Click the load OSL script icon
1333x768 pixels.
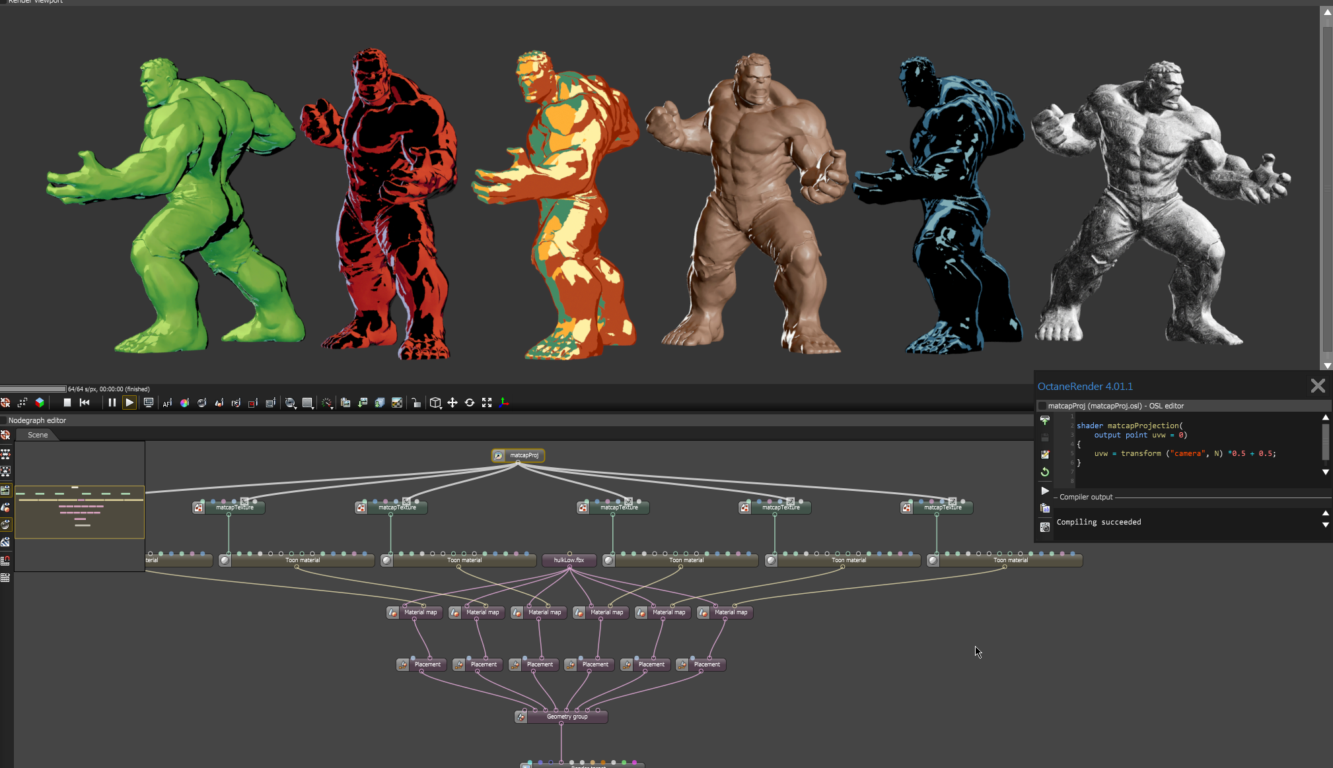1045,420
